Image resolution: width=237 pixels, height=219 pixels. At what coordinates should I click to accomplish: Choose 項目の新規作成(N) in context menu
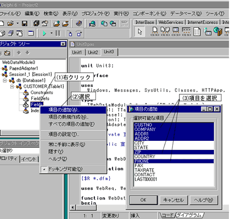73,117
